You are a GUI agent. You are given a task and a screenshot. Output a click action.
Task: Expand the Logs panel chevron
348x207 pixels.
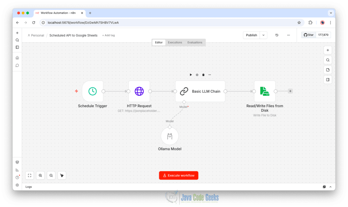click(330, 187)
